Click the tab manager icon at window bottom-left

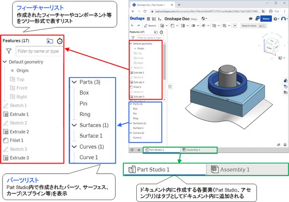click(x=132, y=150)
